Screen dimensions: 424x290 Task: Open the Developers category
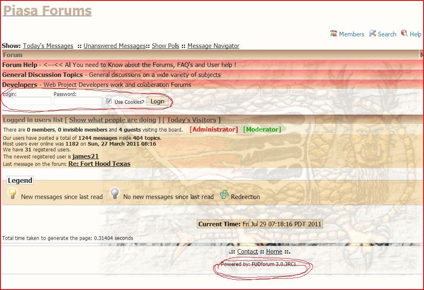click(x=20, y=85)
